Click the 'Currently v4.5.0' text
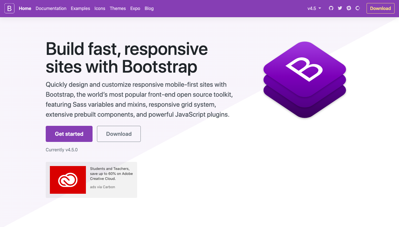Screen dimensions: 399x227 (x=62, y=150)
